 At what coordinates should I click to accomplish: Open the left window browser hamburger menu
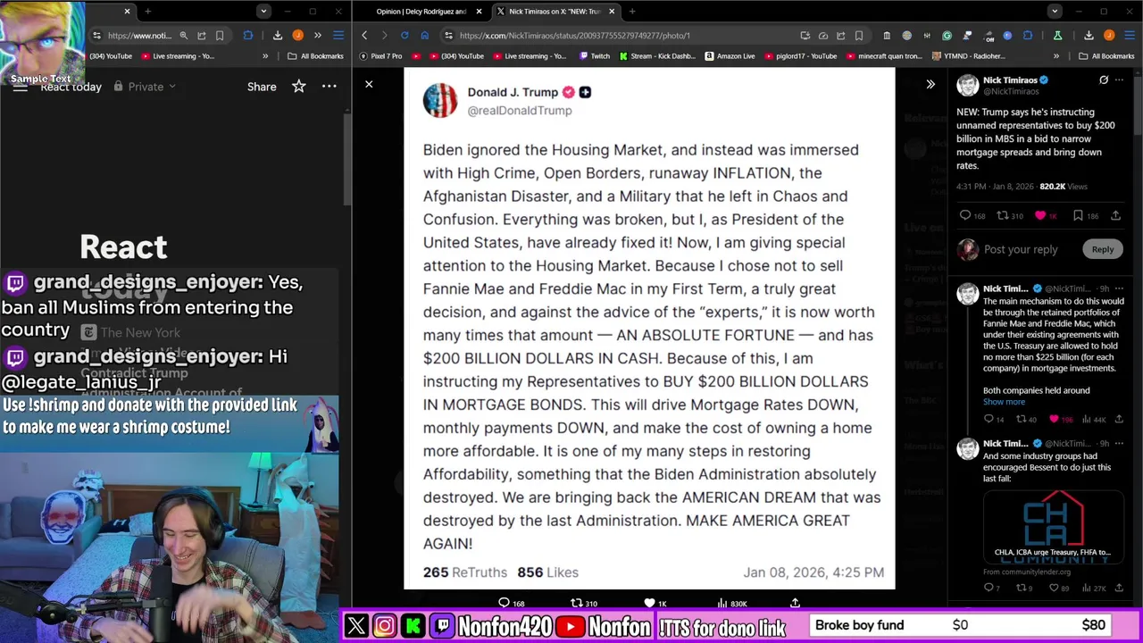tap(338, 36)
